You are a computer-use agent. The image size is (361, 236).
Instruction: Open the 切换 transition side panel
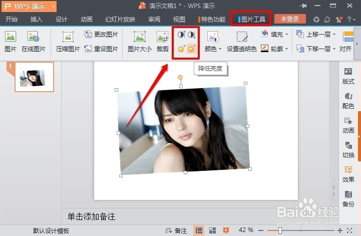[x=348, y=150]
